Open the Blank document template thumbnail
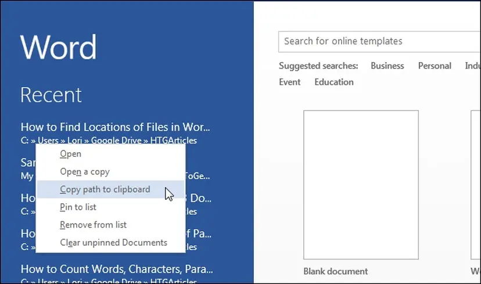Screen dimensions: 481x284 coord(361,185)
